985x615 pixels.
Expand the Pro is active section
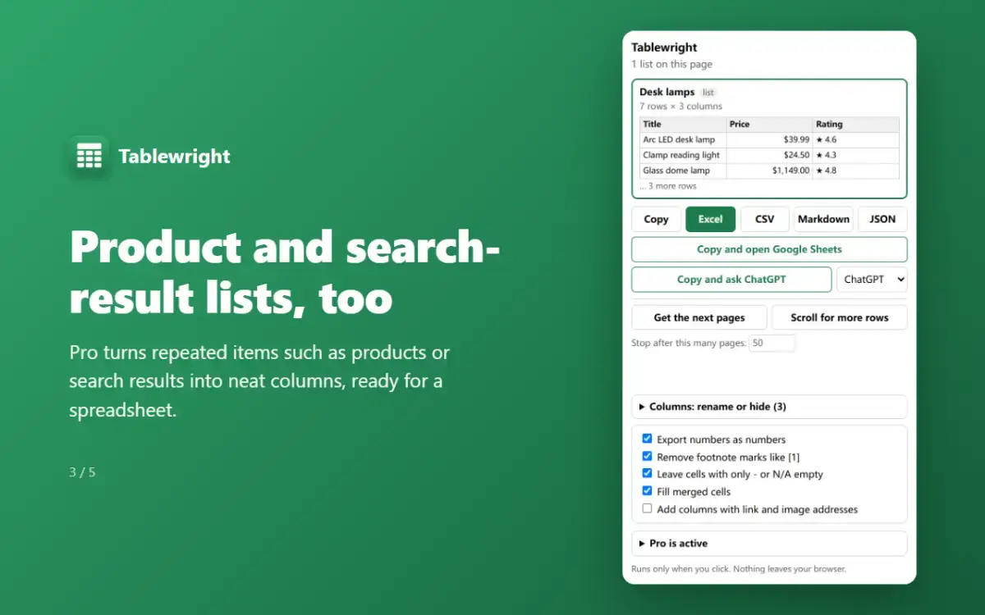click(x=769, y=544)
